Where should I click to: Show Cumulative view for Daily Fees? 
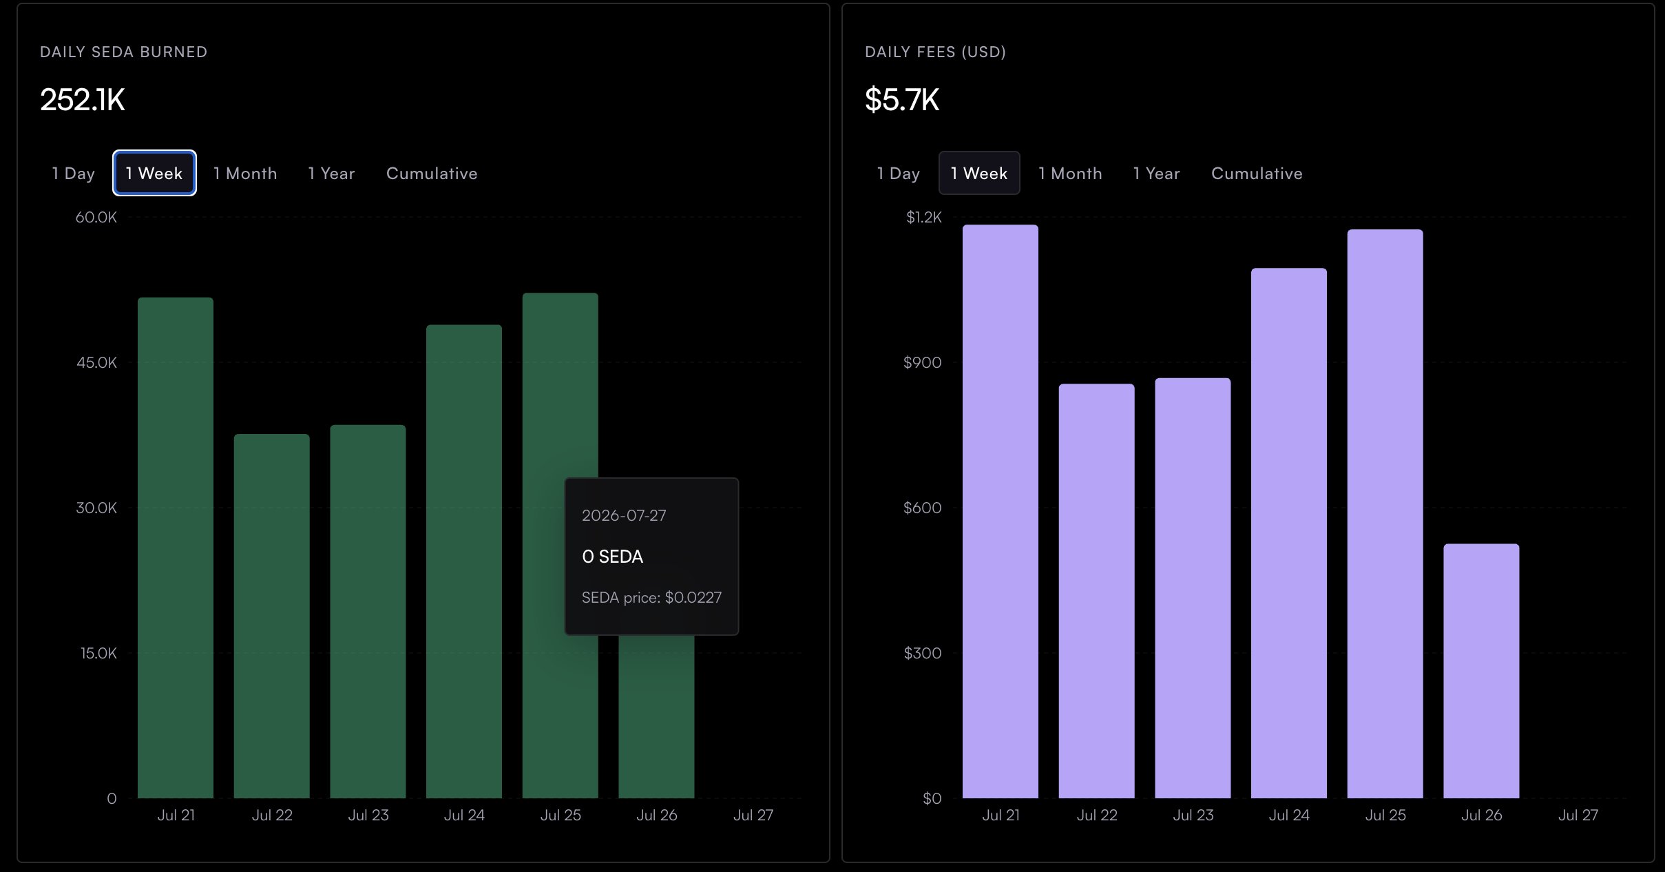1257,173
